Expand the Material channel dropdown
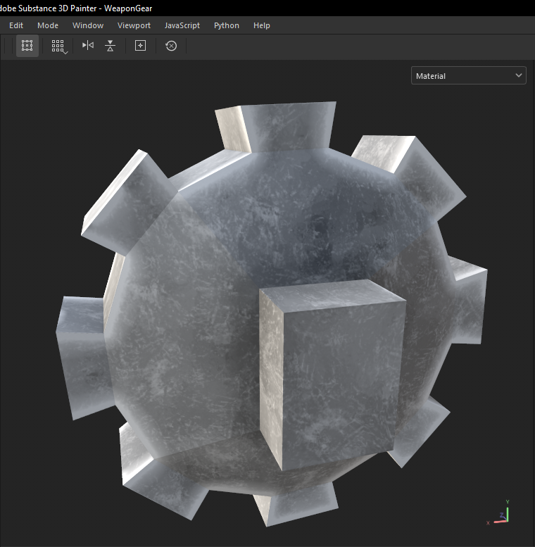 pos(468,75)
